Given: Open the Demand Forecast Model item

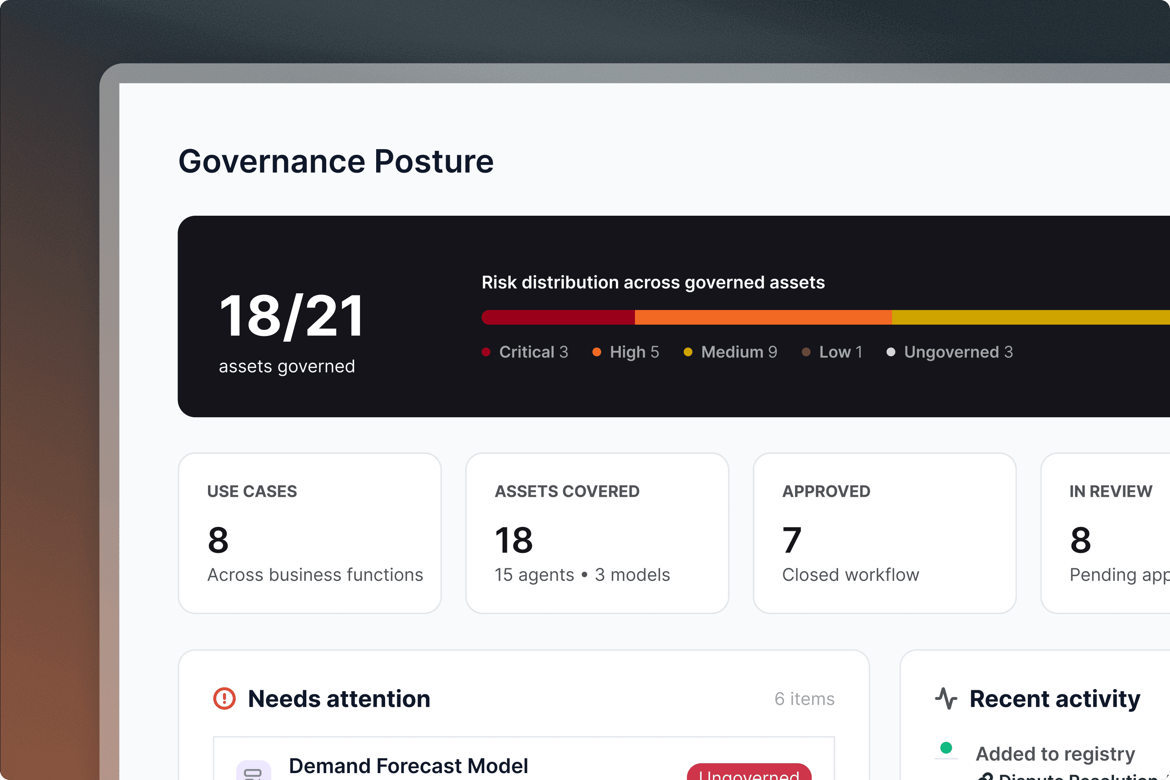Looking at the screenshot, I should 524,758.
